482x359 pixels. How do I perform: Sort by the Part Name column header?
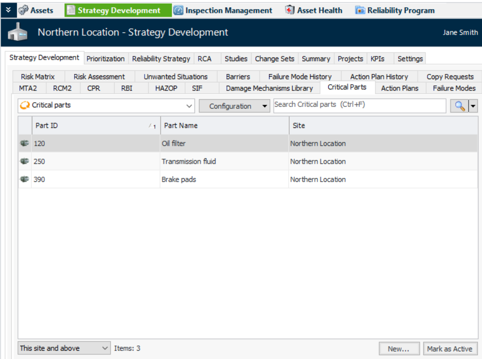[x=225, y=125]
